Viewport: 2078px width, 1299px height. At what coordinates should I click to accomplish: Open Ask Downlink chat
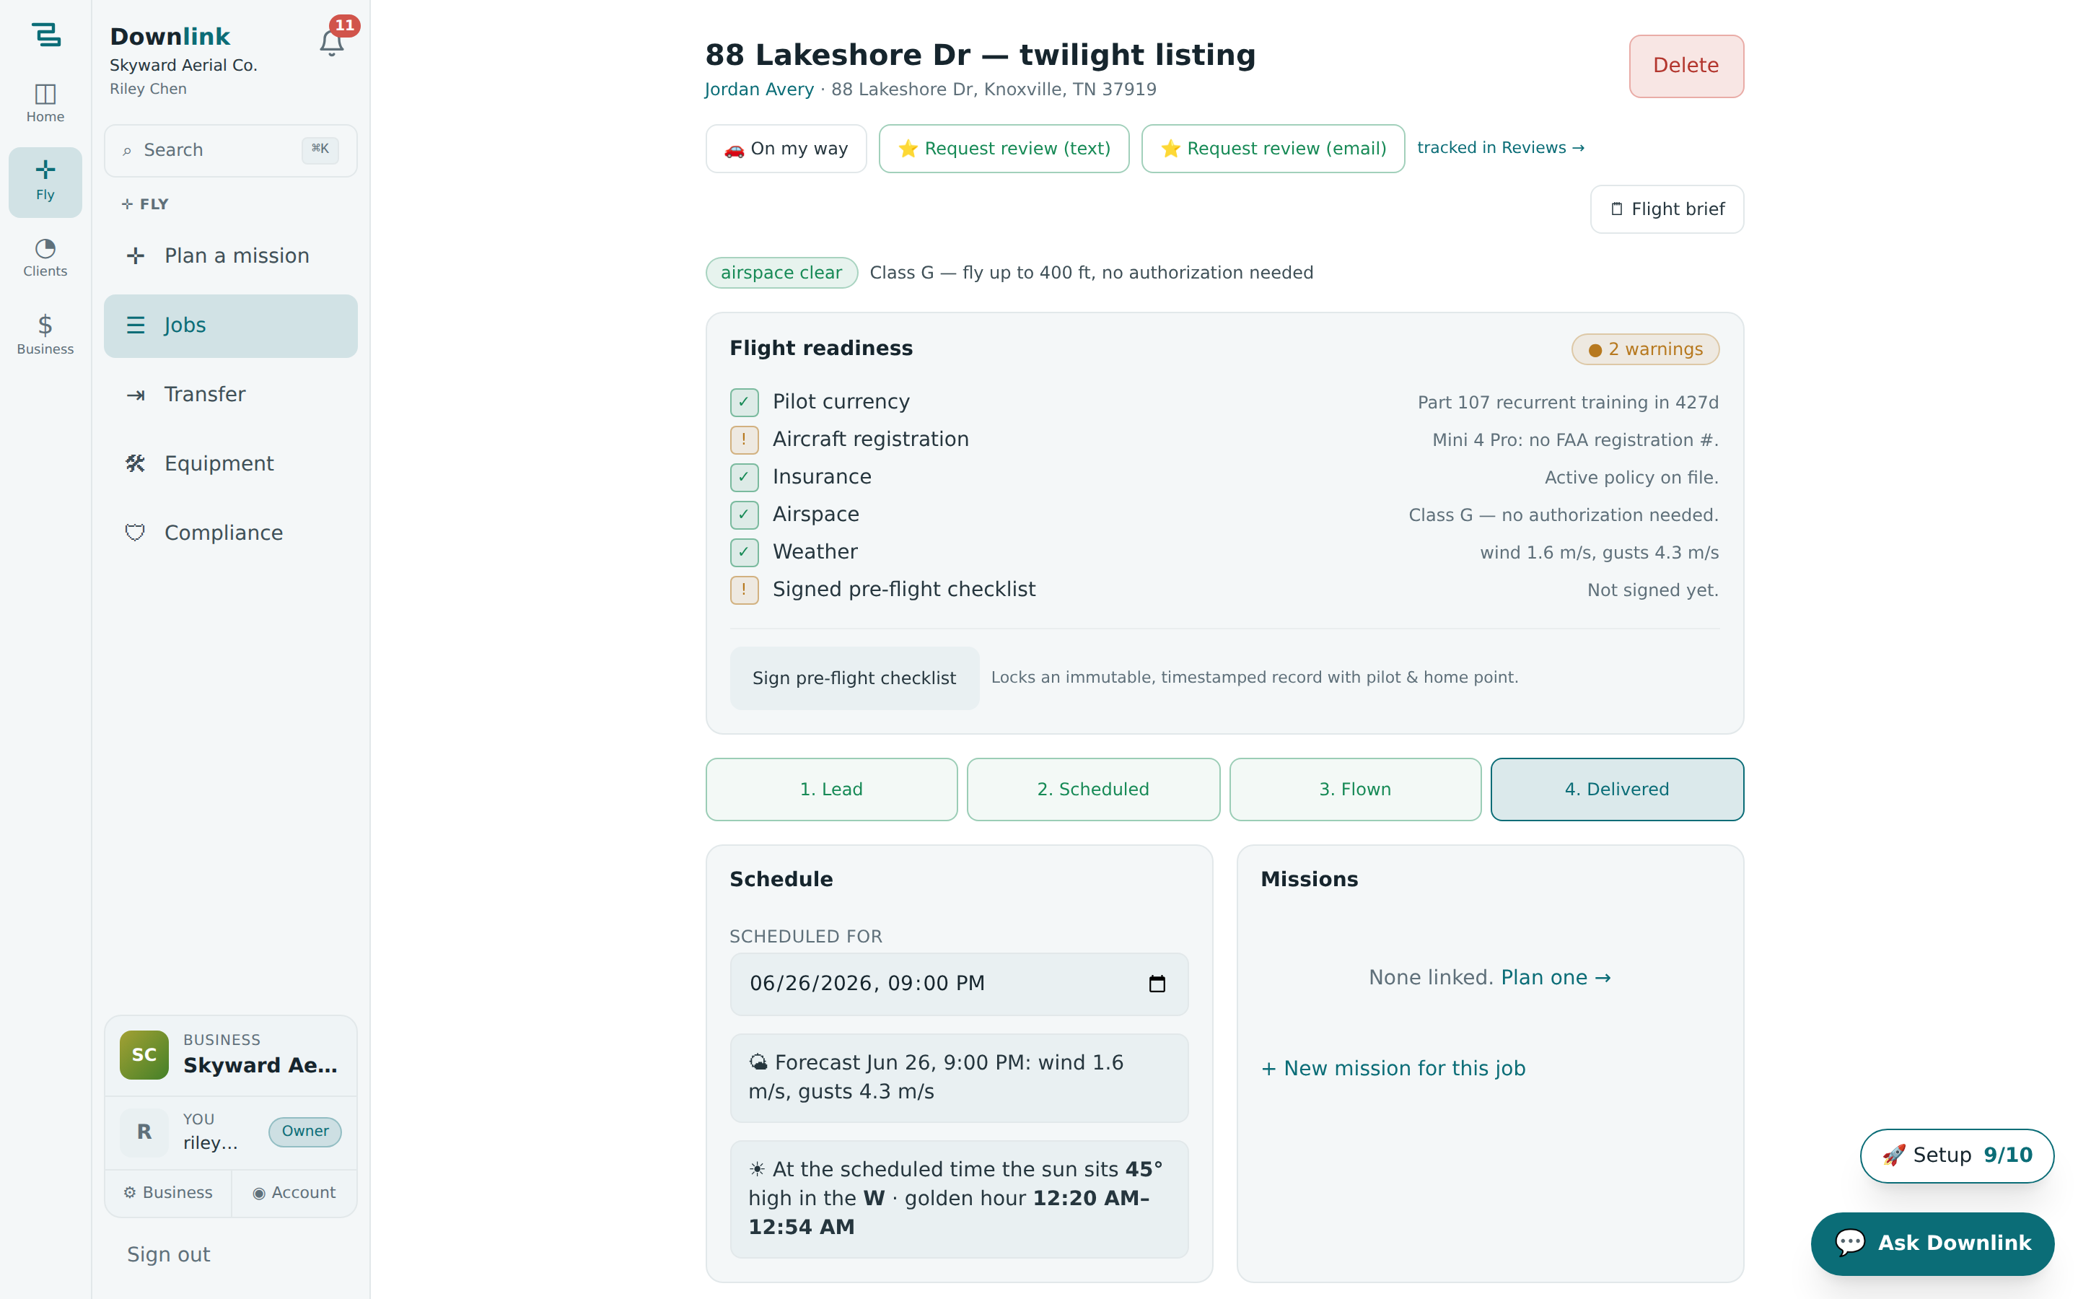pos(1932,1243)
